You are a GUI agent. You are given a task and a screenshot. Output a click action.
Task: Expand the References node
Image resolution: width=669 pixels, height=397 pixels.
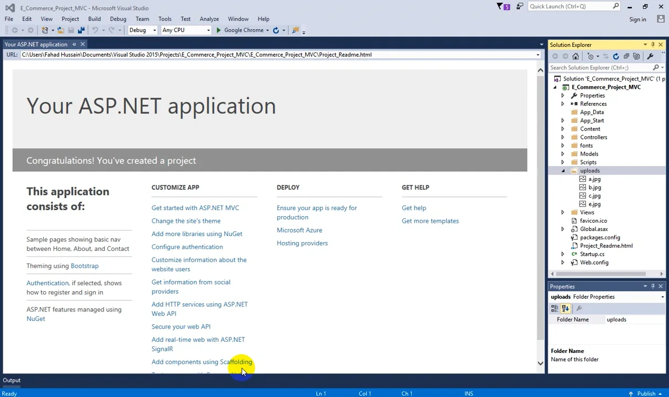562,104
